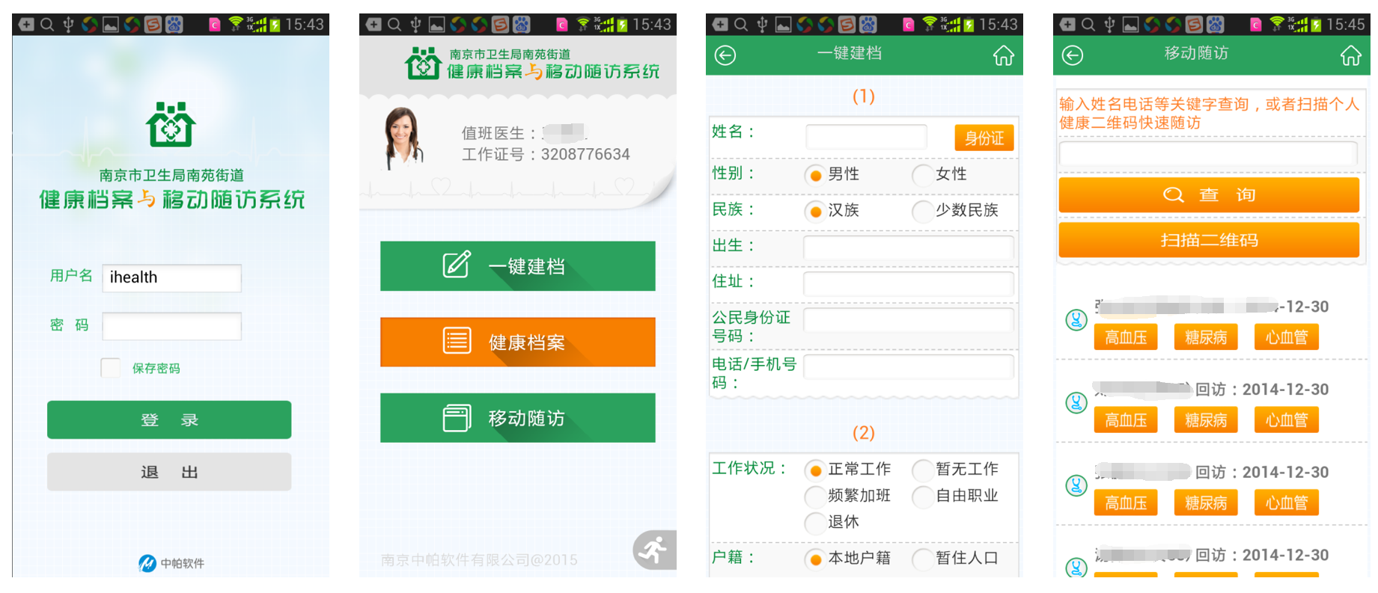Choose 暂住人口 household option

click(x=922, y=559)
